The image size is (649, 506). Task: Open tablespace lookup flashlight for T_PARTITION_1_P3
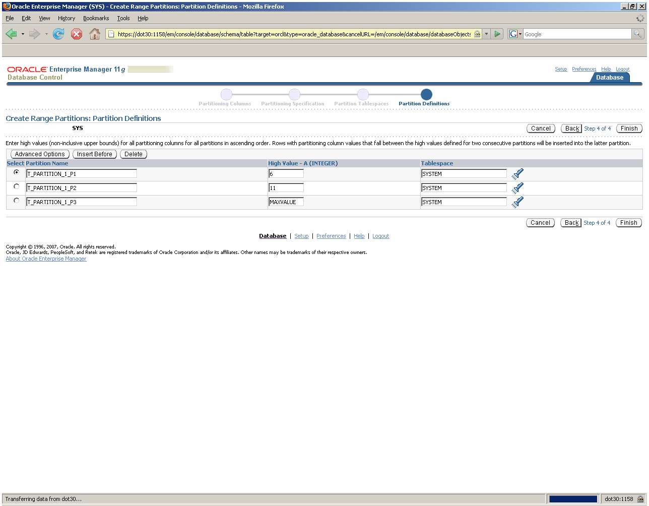pos(518,202)
